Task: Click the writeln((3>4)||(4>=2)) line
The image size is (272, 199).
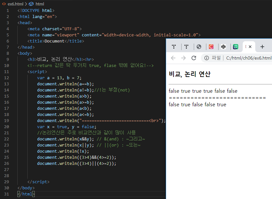Action: 77,164
